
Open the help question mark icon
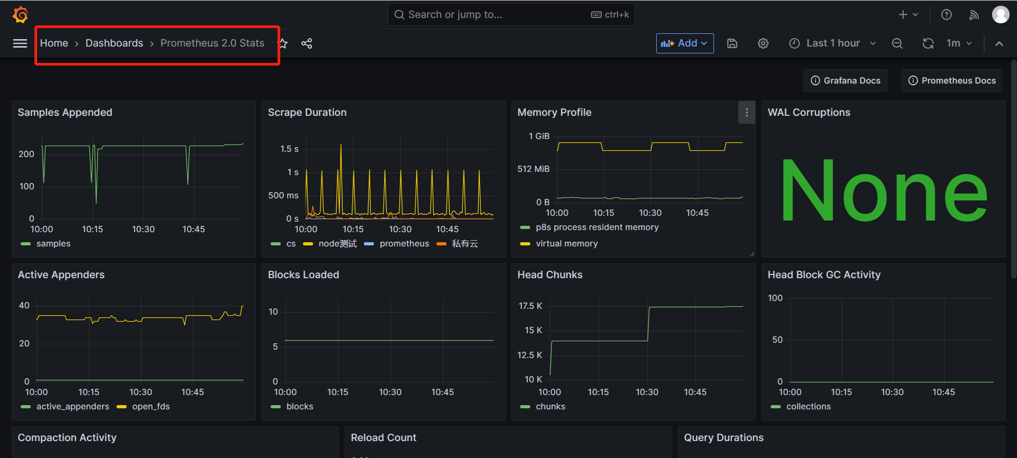[x=946, y=15]
